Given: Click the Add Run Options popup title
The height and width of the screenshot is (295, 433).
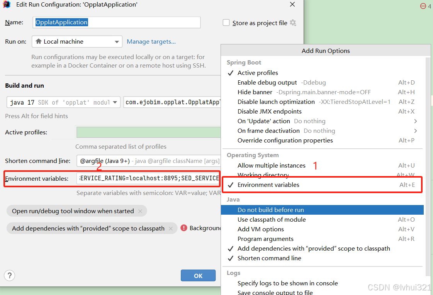Looking at the screenshot, I should pyautogui.click(x=326, y=51).
